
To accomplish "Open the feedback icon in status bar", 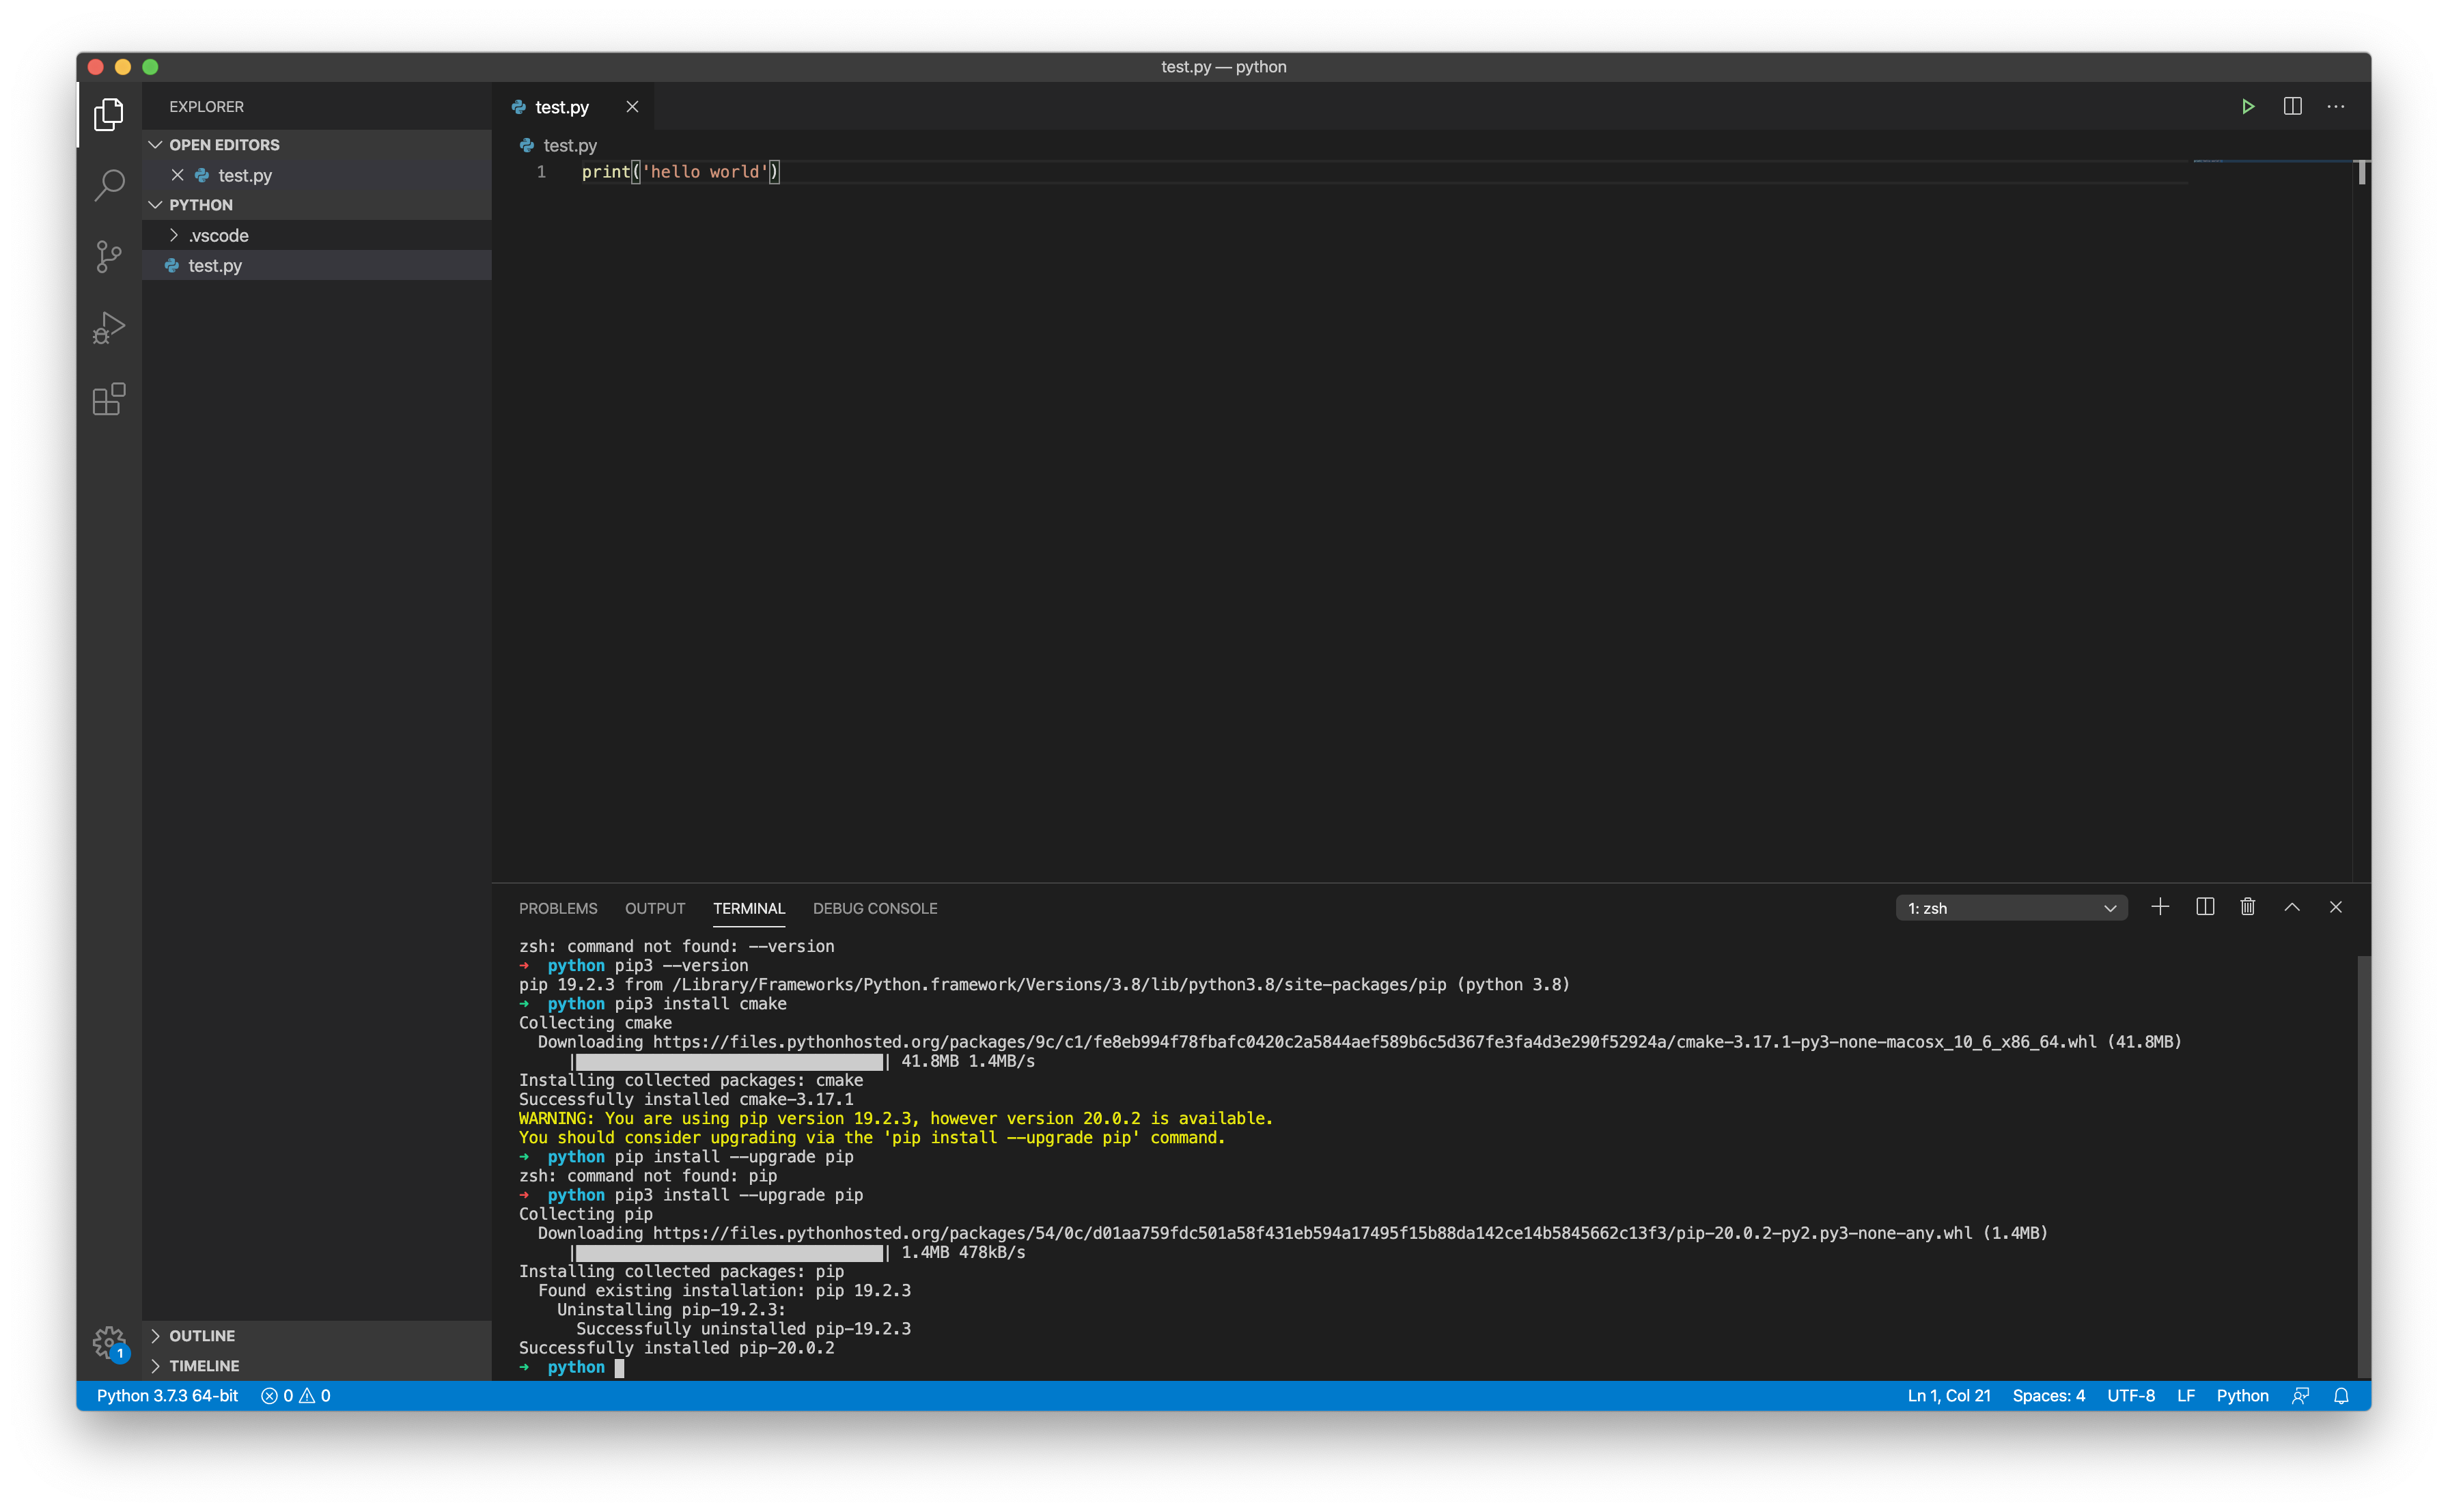I will click(x=2300, y=1396).
